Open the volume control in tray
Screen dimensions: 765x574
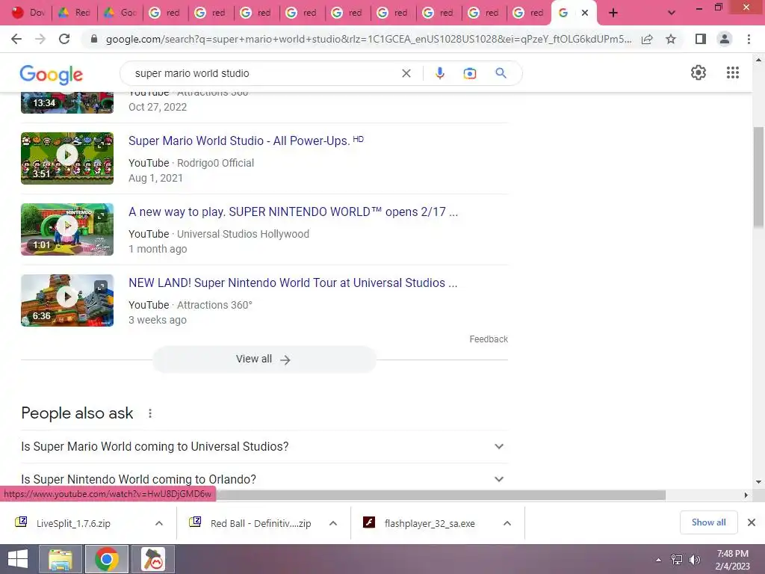point(694,560)
